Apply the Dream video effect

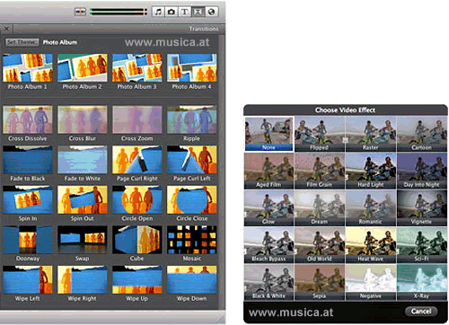click(320, 208)
